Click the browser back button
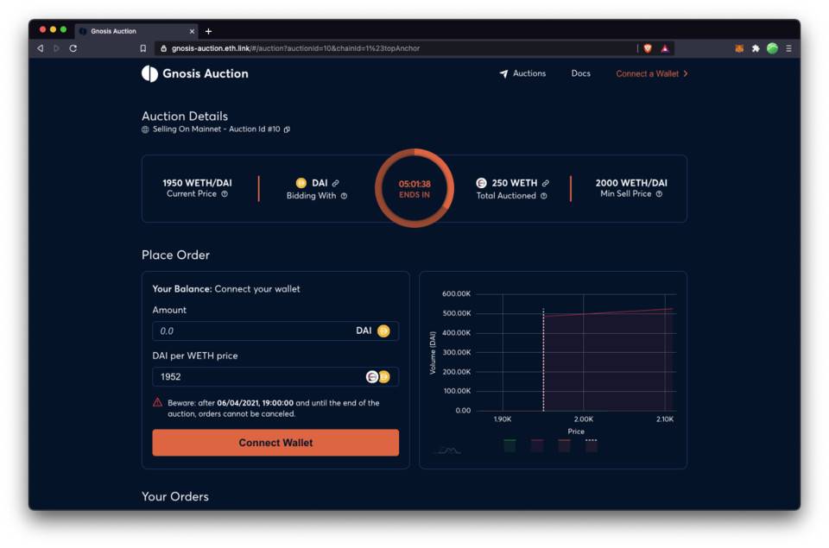Viewport: 829px width, 548px height. click(41, 48)
